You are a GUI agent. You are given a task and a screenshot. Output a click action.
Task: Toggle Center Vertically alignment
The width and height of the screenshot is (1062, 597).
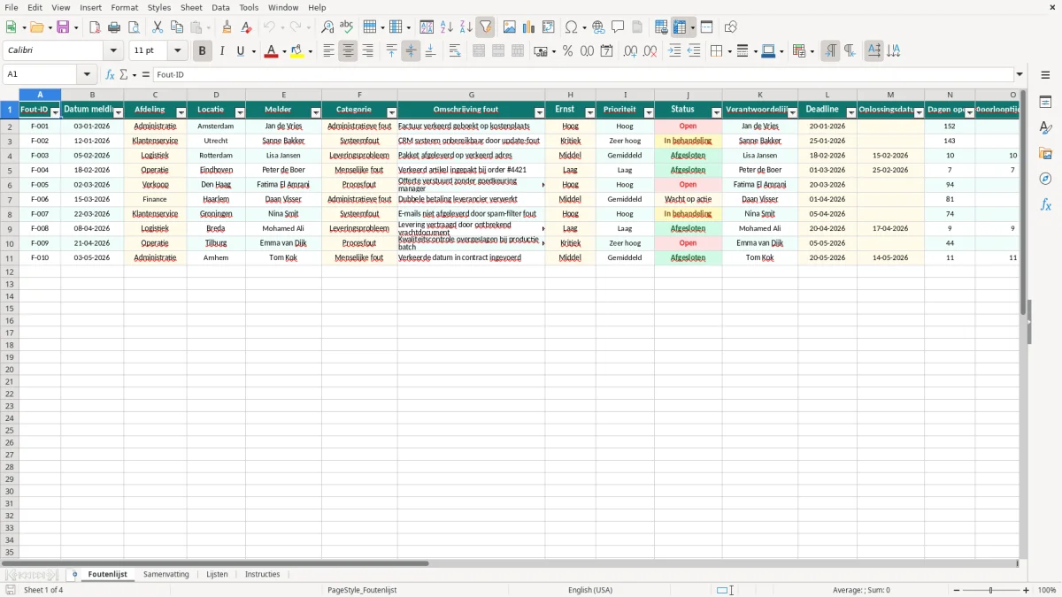(x=411, y=51)
